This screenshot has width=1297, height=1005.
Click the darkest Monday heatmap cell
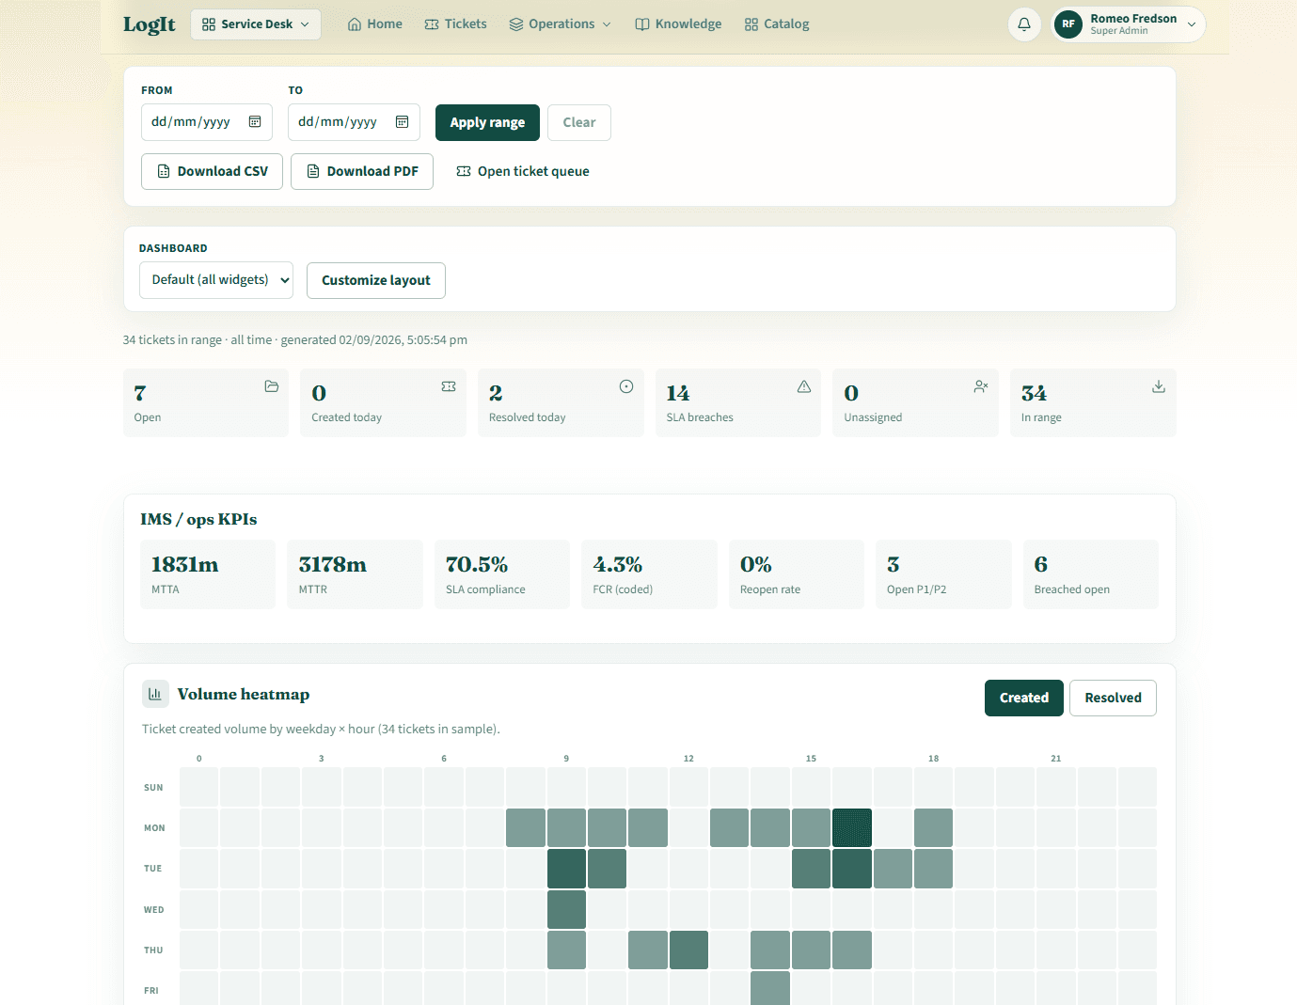(x=852, y=828)
